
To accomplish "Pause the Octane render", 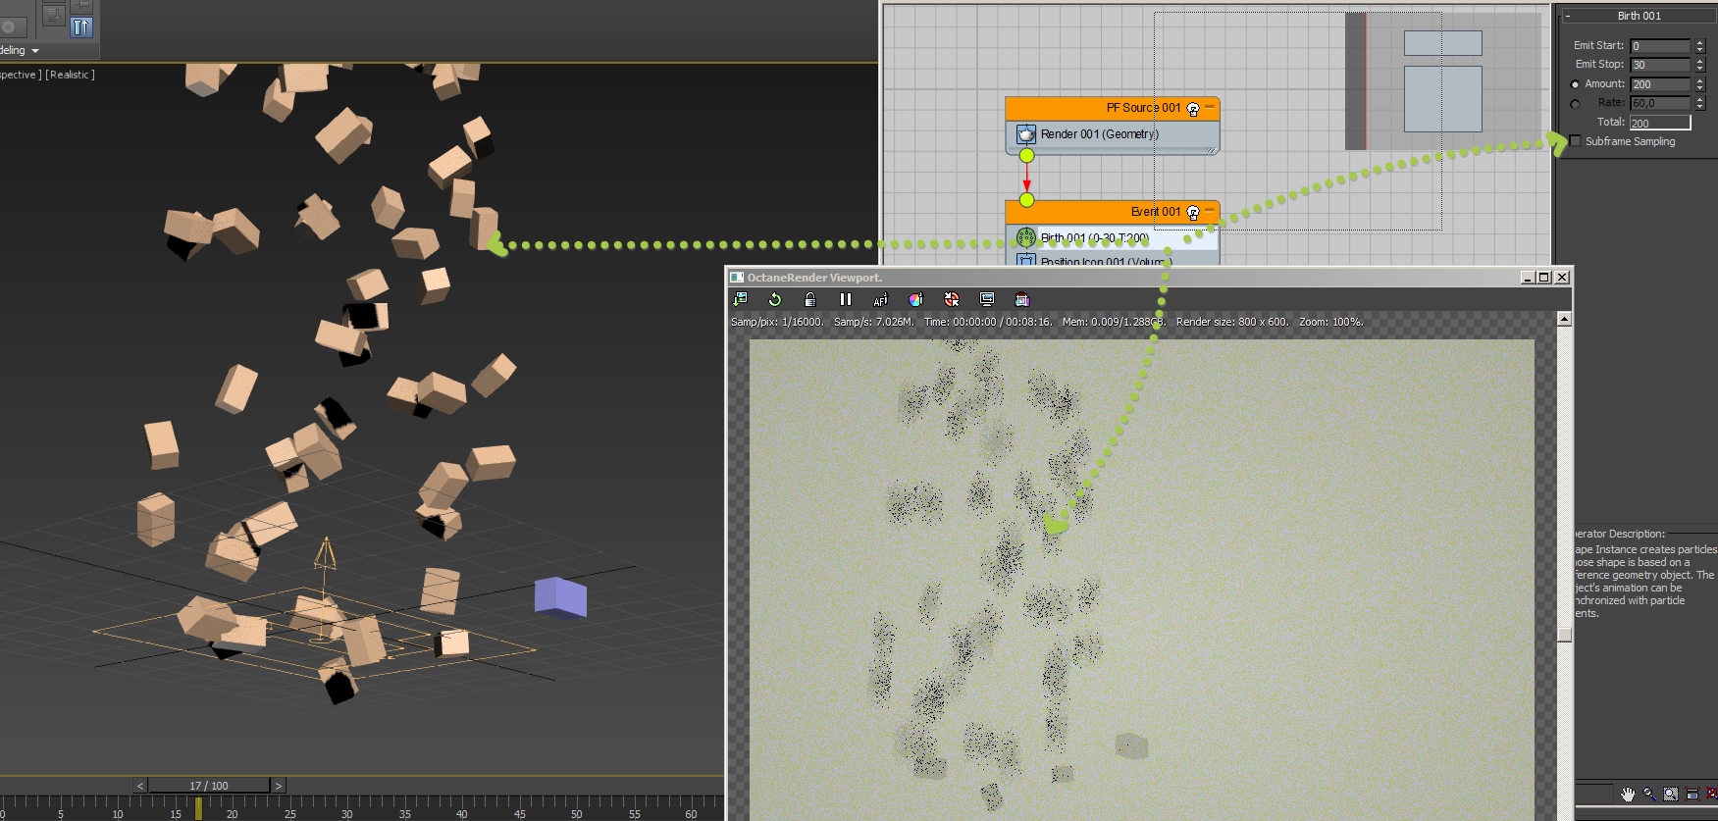I will tap(846, 299).
